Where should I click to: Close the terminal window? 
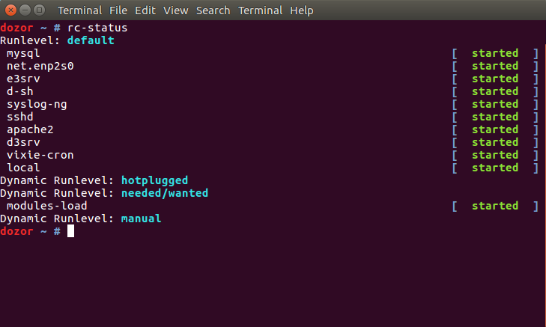point(10,10)
